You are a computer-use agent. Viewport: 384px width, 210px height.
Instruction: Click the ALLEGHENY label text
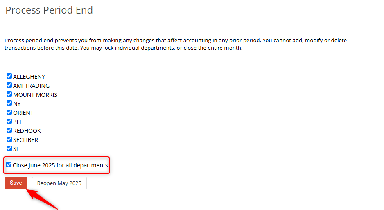click(29, 77)
